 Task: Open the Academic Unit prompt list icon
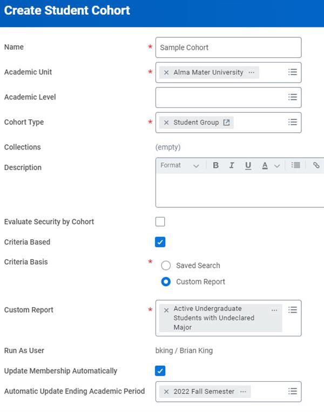coord(293,72)
